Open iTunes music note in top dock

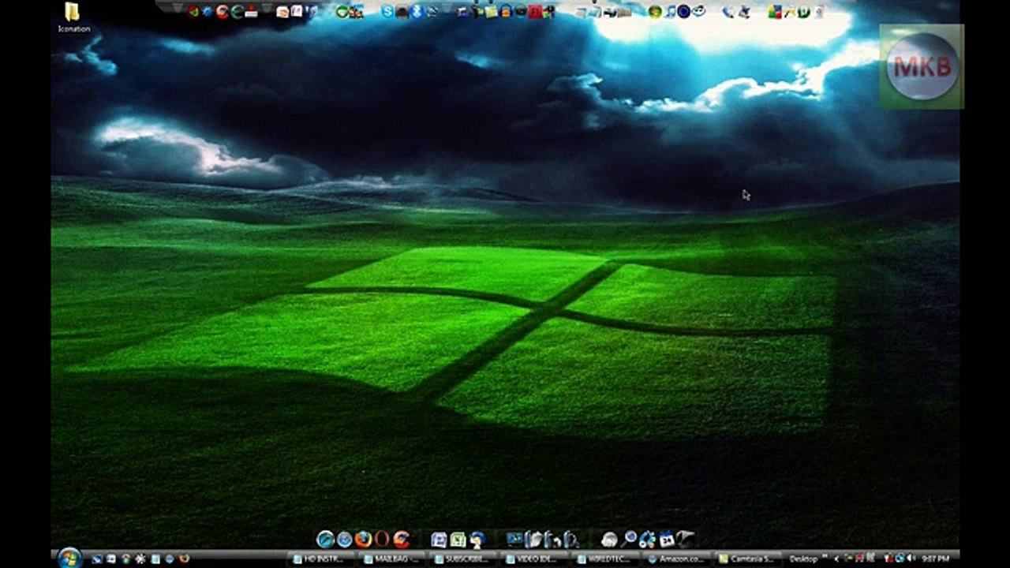point(671,11)
